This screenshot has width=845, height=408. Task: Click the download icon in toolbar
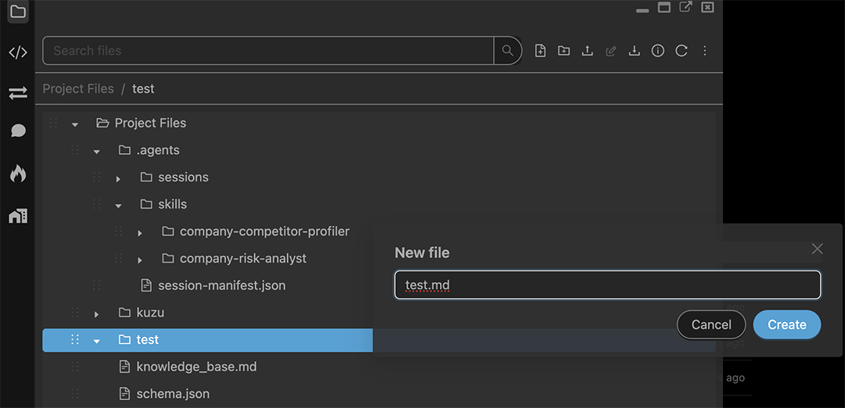click(635, 51)
